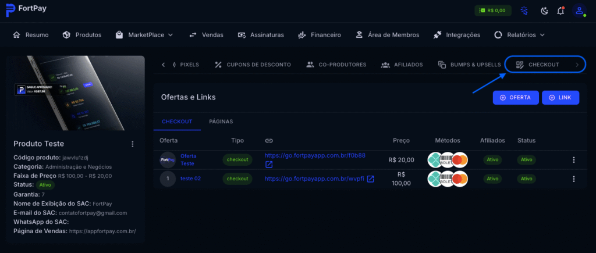The width and height of the screenshot is (596, 253).
Task: Click the Oferta add button
Action: tap(515, 98)
